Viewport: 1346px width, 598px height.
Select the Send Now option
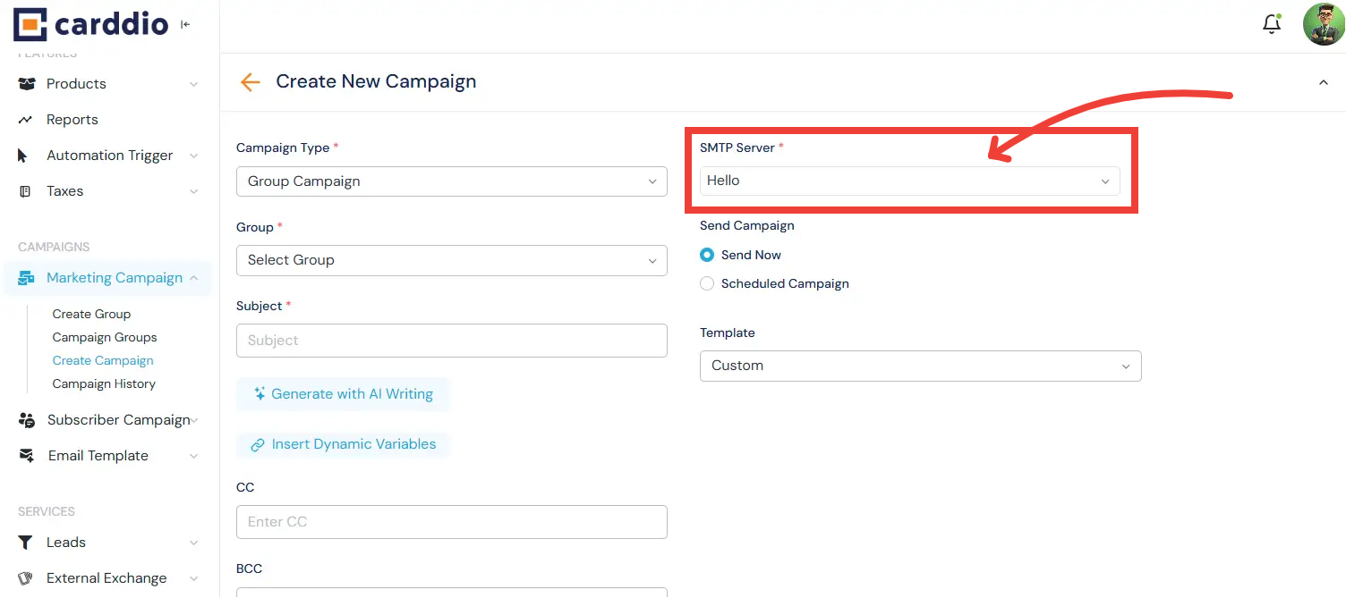(707, 255)
